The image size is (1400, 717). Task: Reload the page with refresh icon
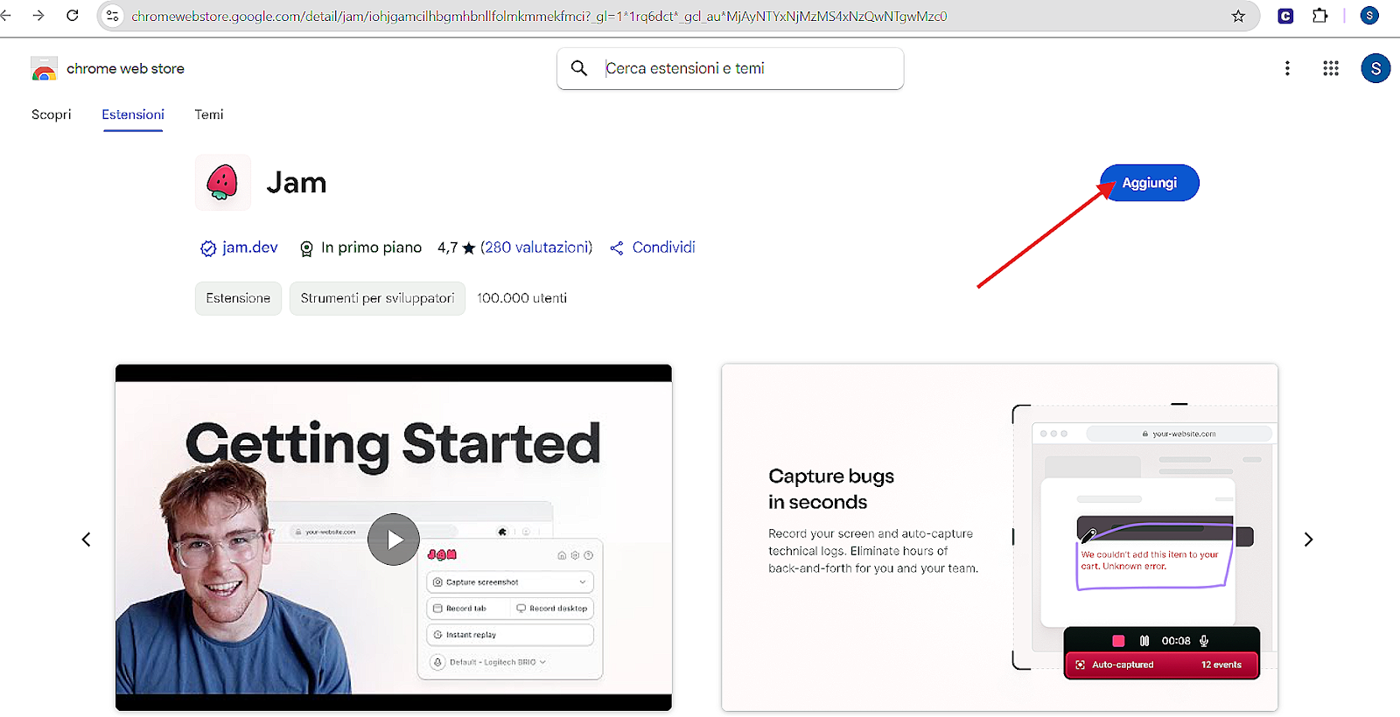click(73, 16)
